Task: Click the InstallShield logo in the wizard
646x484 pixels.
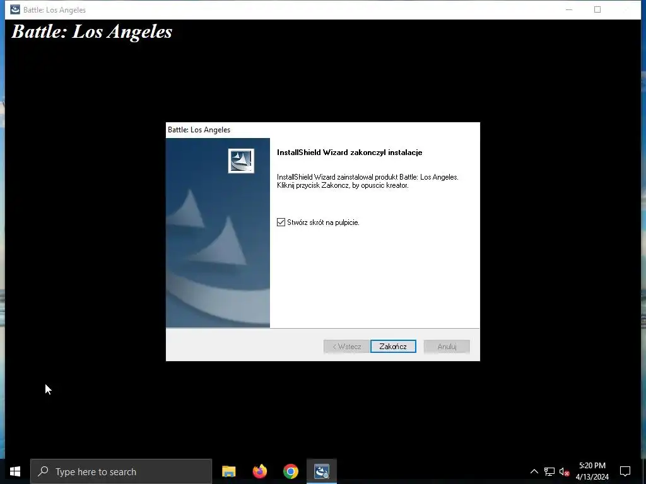Action: point(241,161)
